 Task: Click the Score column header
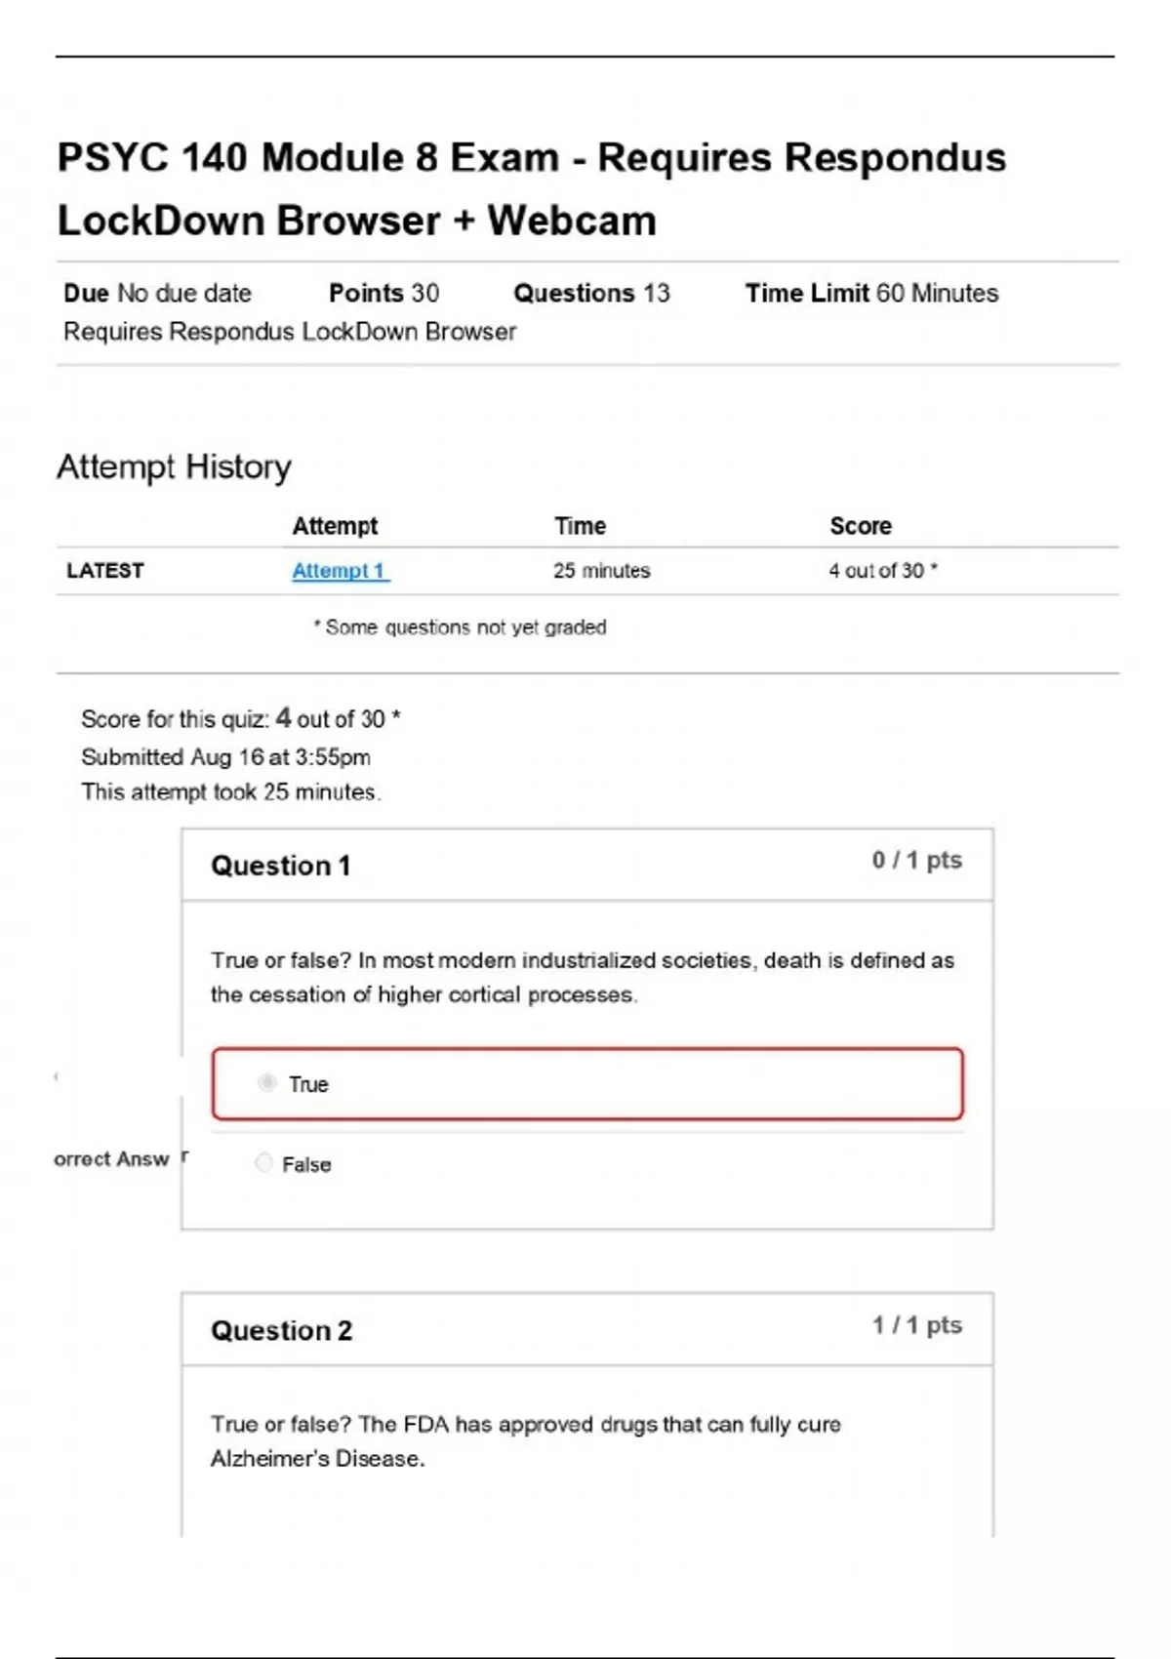tap(860, 526)
